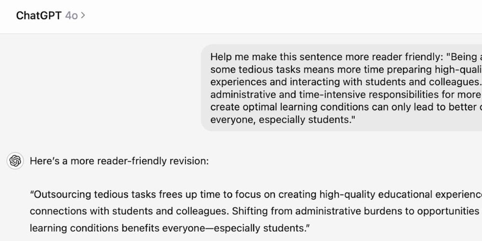The image size is (482, 241).
Task: Click the word "Outsourcing" in response
Action: point(60,195)
